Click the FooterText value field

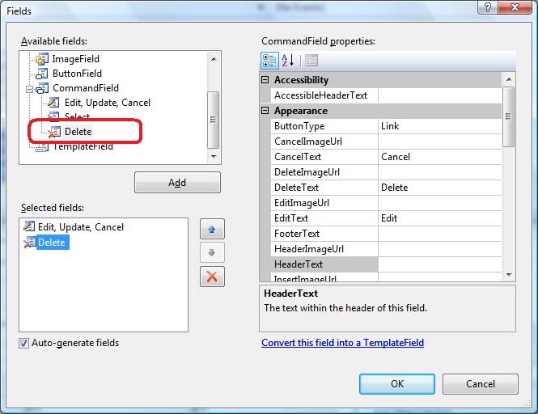[440, 234]
